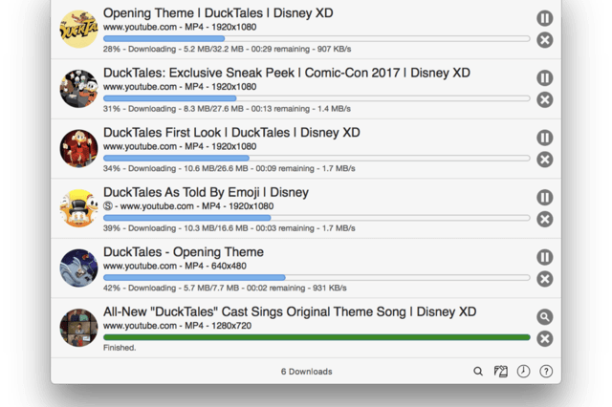Open the downloads folder icon in bottom toolbar

pos(501,371)
